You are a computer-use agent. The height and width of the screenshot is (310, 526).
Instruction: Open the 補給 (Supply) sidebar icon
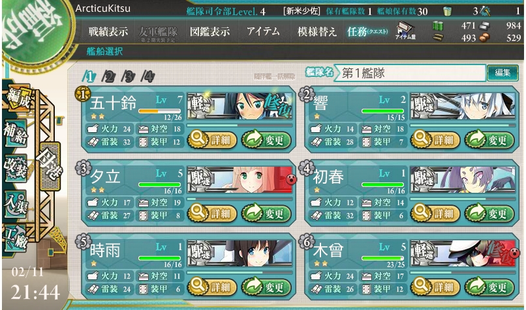[x=16, y=134]
